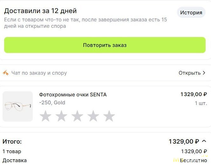Collapse the total price breakdown chevron

pos(204,141)
